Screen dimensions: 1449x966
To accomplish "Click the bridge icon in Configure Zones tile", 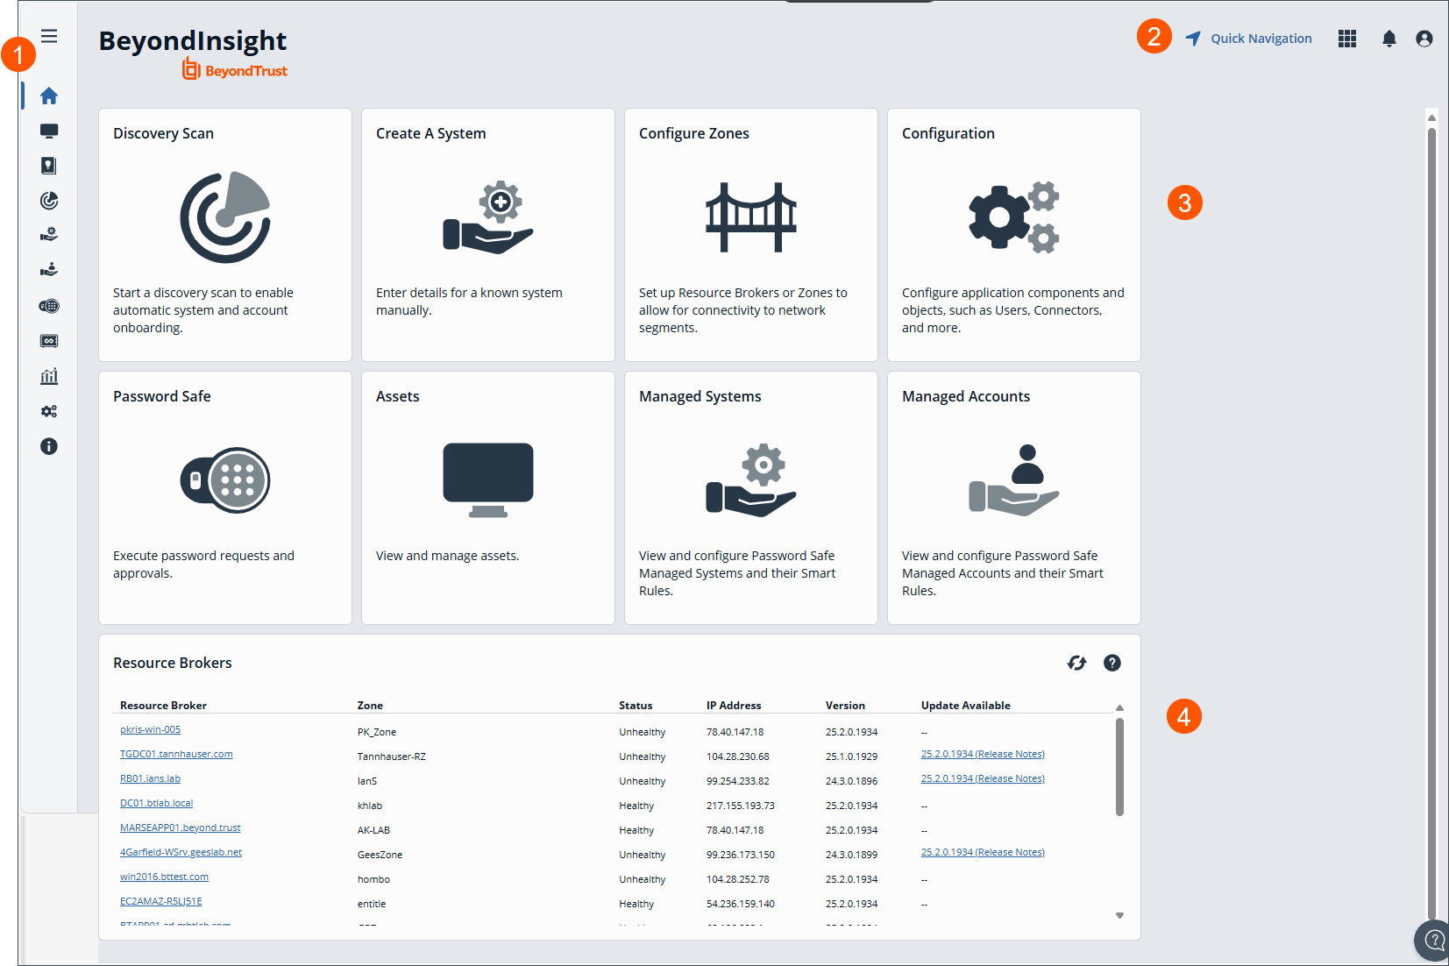I will tap(751, 217).
